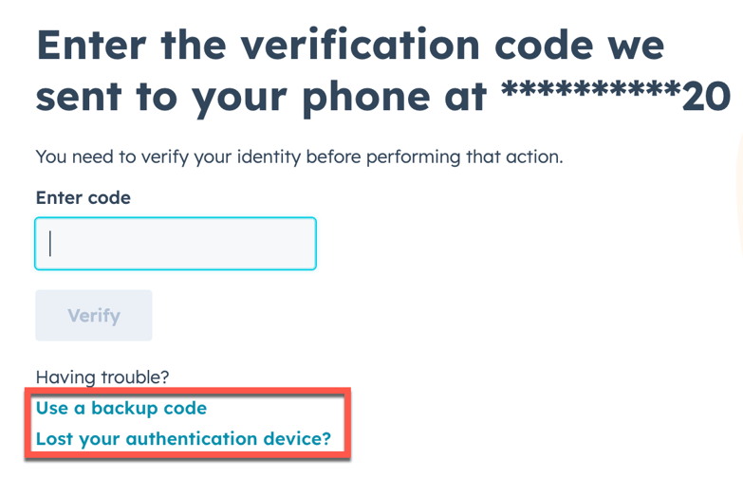The height and width of the screenshot is (477, 743).
Task: Select Lost your authentication device? link
Action: coord(183,439)
